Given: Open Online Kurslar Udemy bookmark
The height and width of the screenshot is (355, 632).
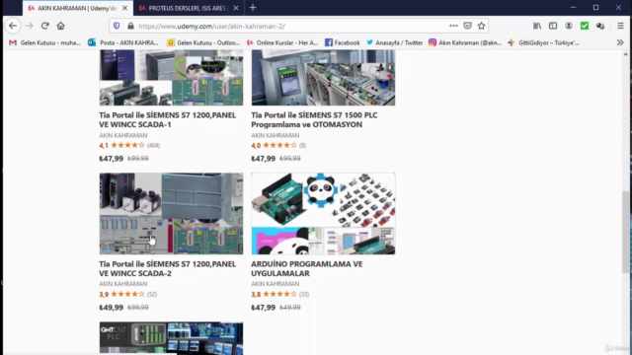Looking at the screenshot, I should (282, 42).
